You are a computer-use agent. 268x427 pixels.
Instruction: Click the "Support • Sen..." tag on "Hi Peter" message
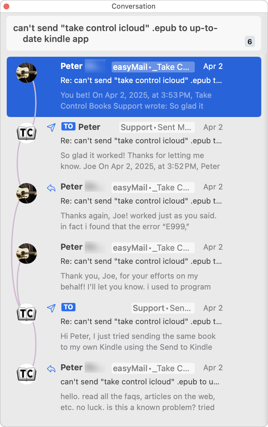163,308
